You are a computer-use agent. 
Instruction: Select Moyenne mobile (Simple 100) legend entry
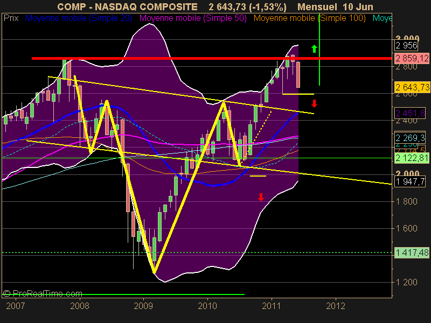tap(309, 18)
